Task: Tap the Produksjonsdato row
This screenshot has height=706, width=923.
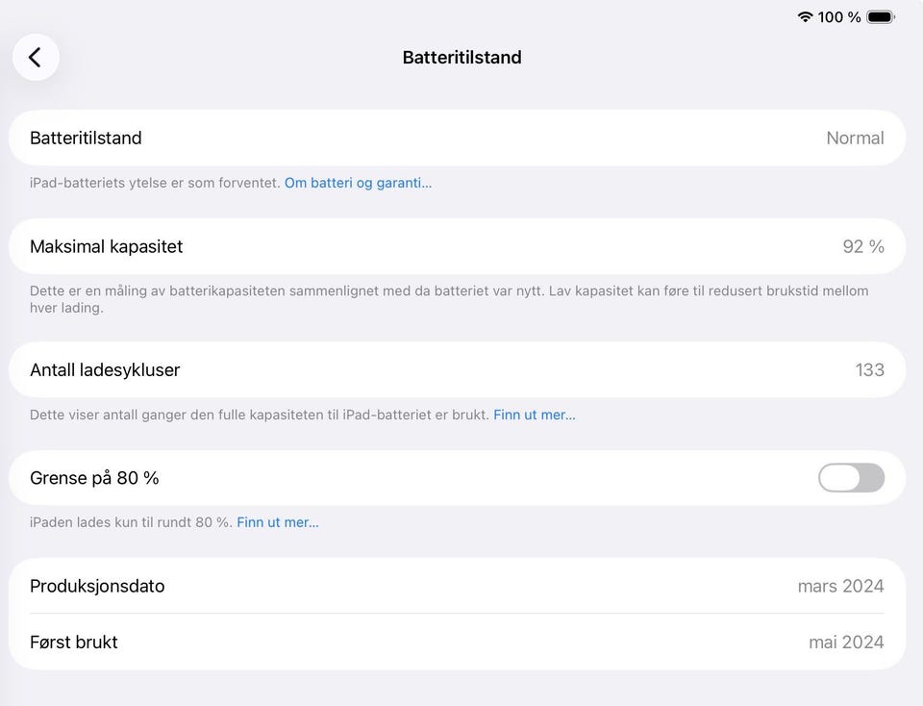Action: [x=457, y=586]
